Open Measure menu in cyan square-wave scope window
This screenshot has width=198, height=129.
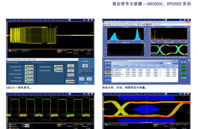coord(41,94)
